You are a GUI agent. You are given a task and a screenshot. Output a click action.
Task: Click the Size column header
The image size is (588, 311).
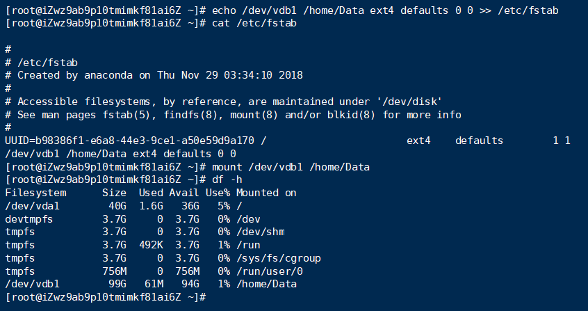tap(114, 193)
